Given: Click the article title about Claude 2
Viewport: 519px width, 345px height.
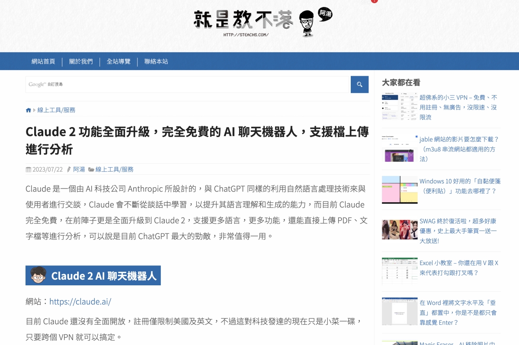Looking at the screenshot, I should (x=197, y=141).
